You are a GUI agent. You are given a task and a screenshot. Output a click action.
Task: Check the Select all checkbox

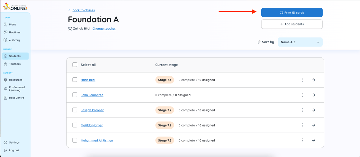coord(75,65)
